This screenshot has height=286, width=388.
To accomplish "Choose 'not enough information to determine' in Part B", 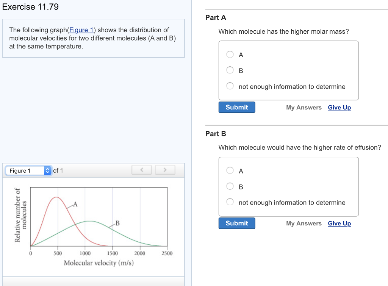I will 230,202.
